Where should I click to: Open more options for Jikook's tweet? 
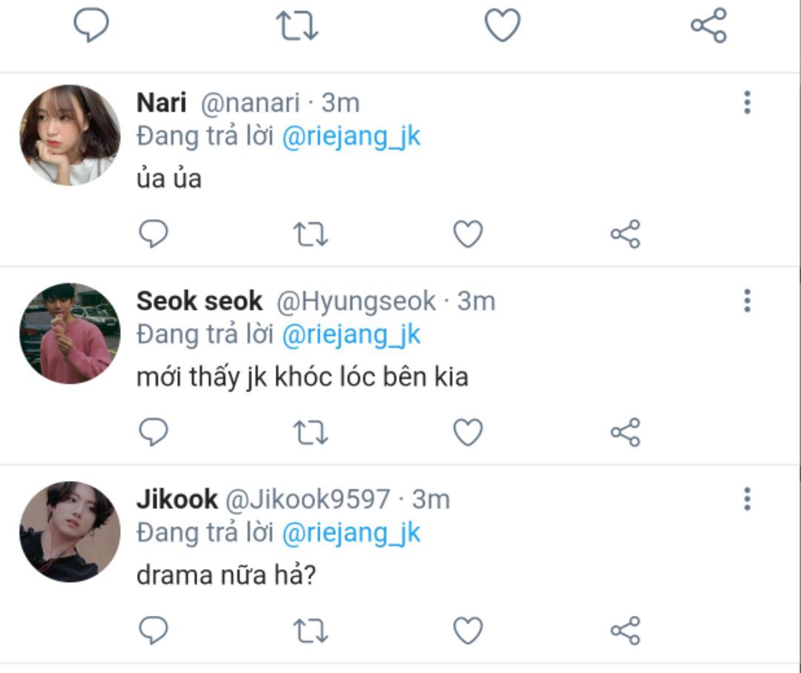(747, 499)
